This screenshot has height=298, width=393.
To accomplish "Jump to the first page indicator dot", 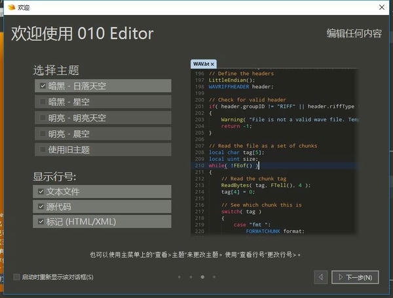I will pos(179,277).
